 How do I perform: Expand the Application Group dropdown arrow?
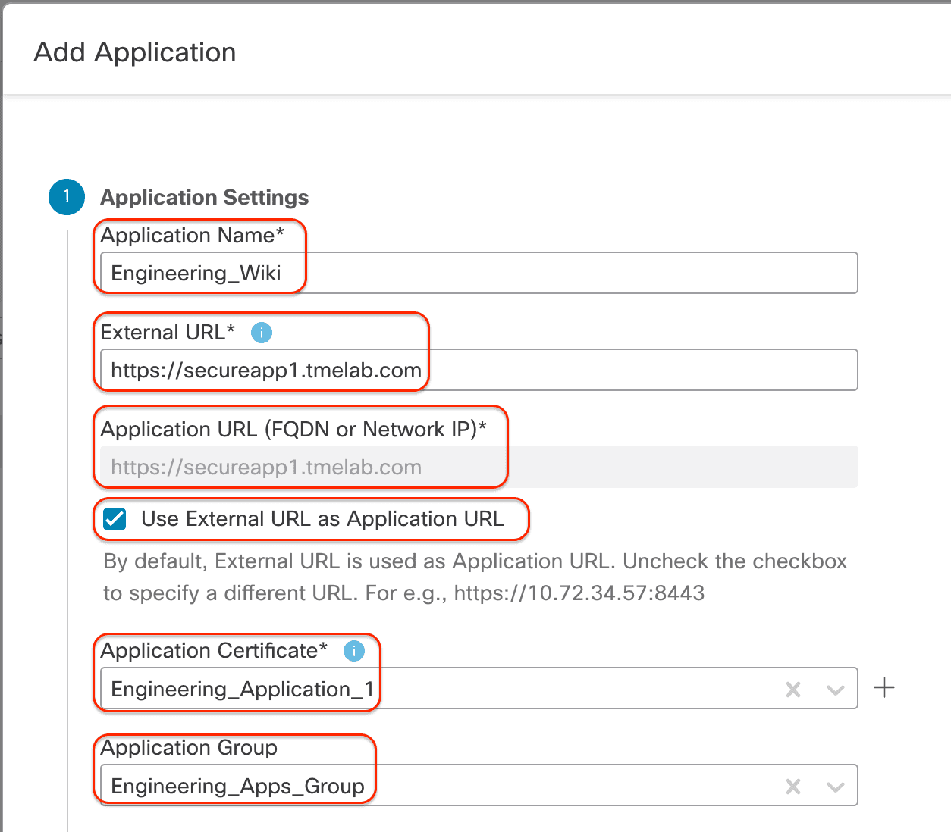click(836, 787)
